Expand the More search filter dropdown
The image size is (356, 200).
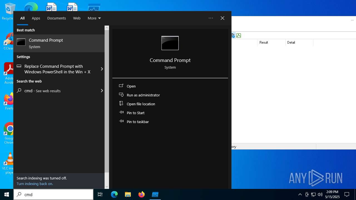pos(94,18)
